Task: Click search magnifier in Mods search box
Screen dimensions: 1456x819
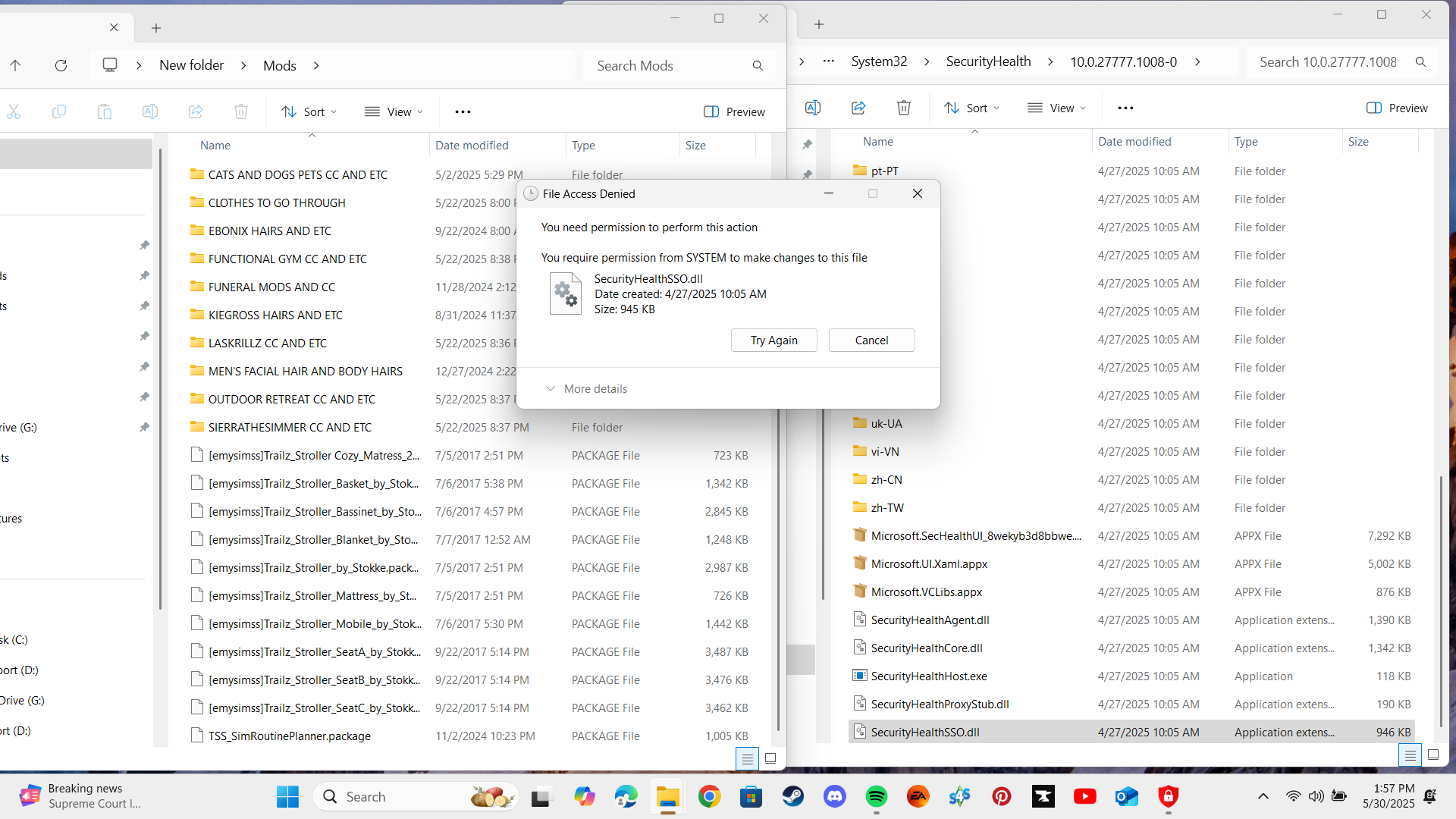Action: [758, 66]
